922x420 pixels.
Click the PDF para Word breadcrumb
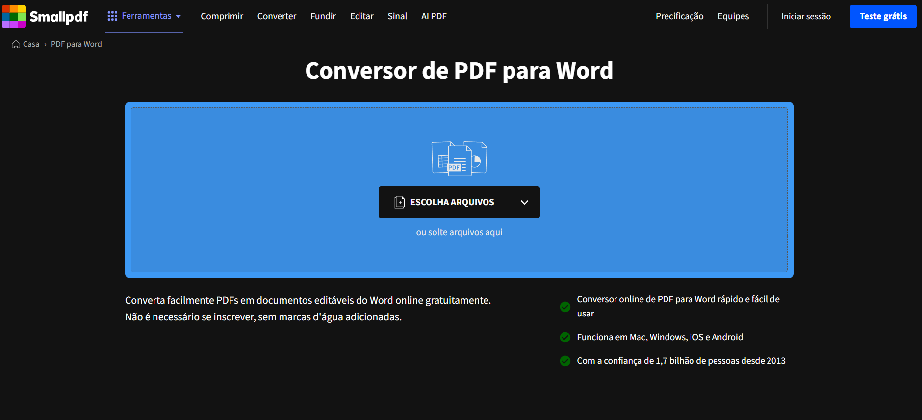coord(77,44)
